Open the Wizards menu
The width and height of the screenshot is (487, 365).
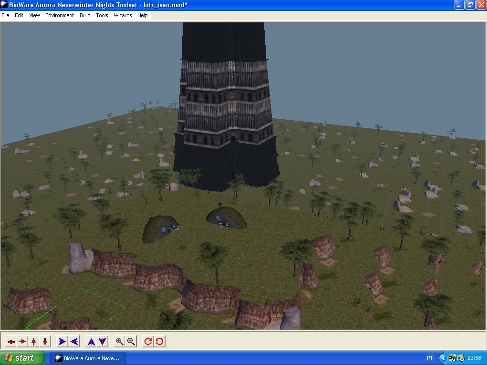coord(123,15)
